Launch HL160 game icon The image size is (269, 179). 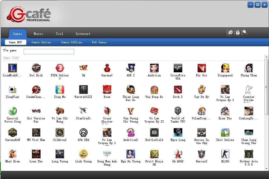point(225,154)
